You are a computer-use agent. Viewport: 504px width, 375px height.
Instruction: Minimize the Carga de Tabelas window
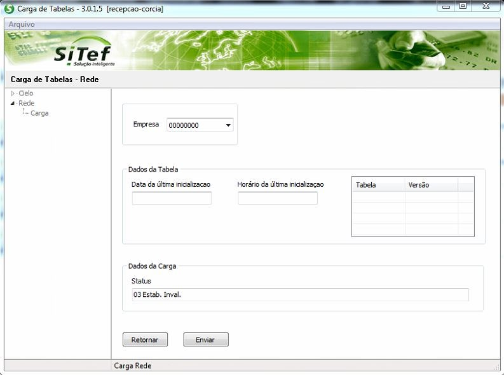point(446,6)
